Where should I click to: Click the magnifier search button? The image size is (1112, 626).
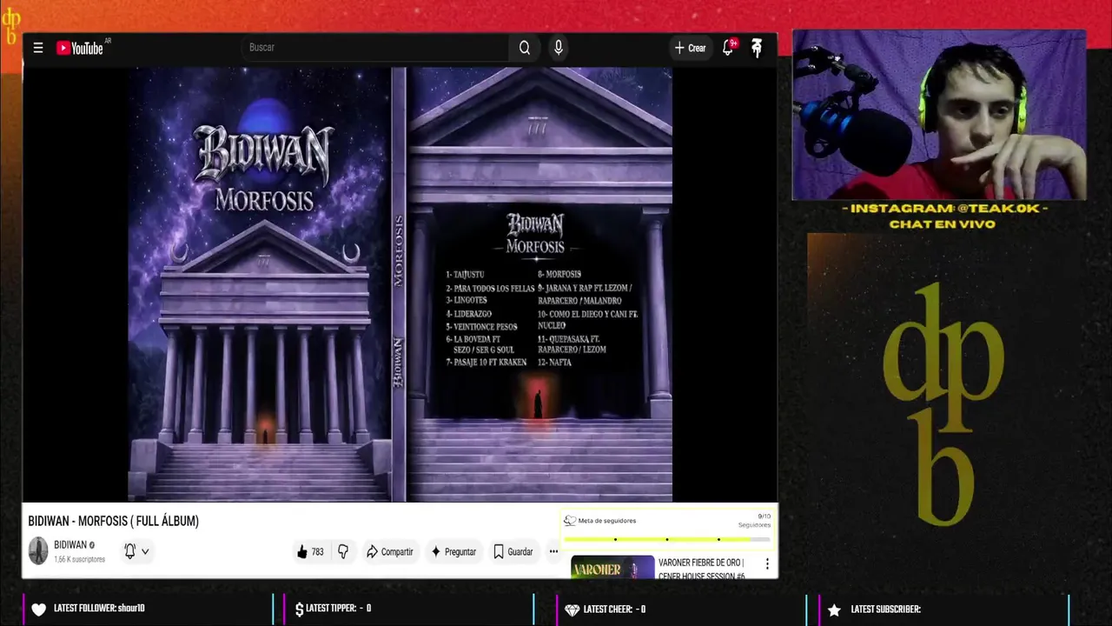(x=525, y=48)
